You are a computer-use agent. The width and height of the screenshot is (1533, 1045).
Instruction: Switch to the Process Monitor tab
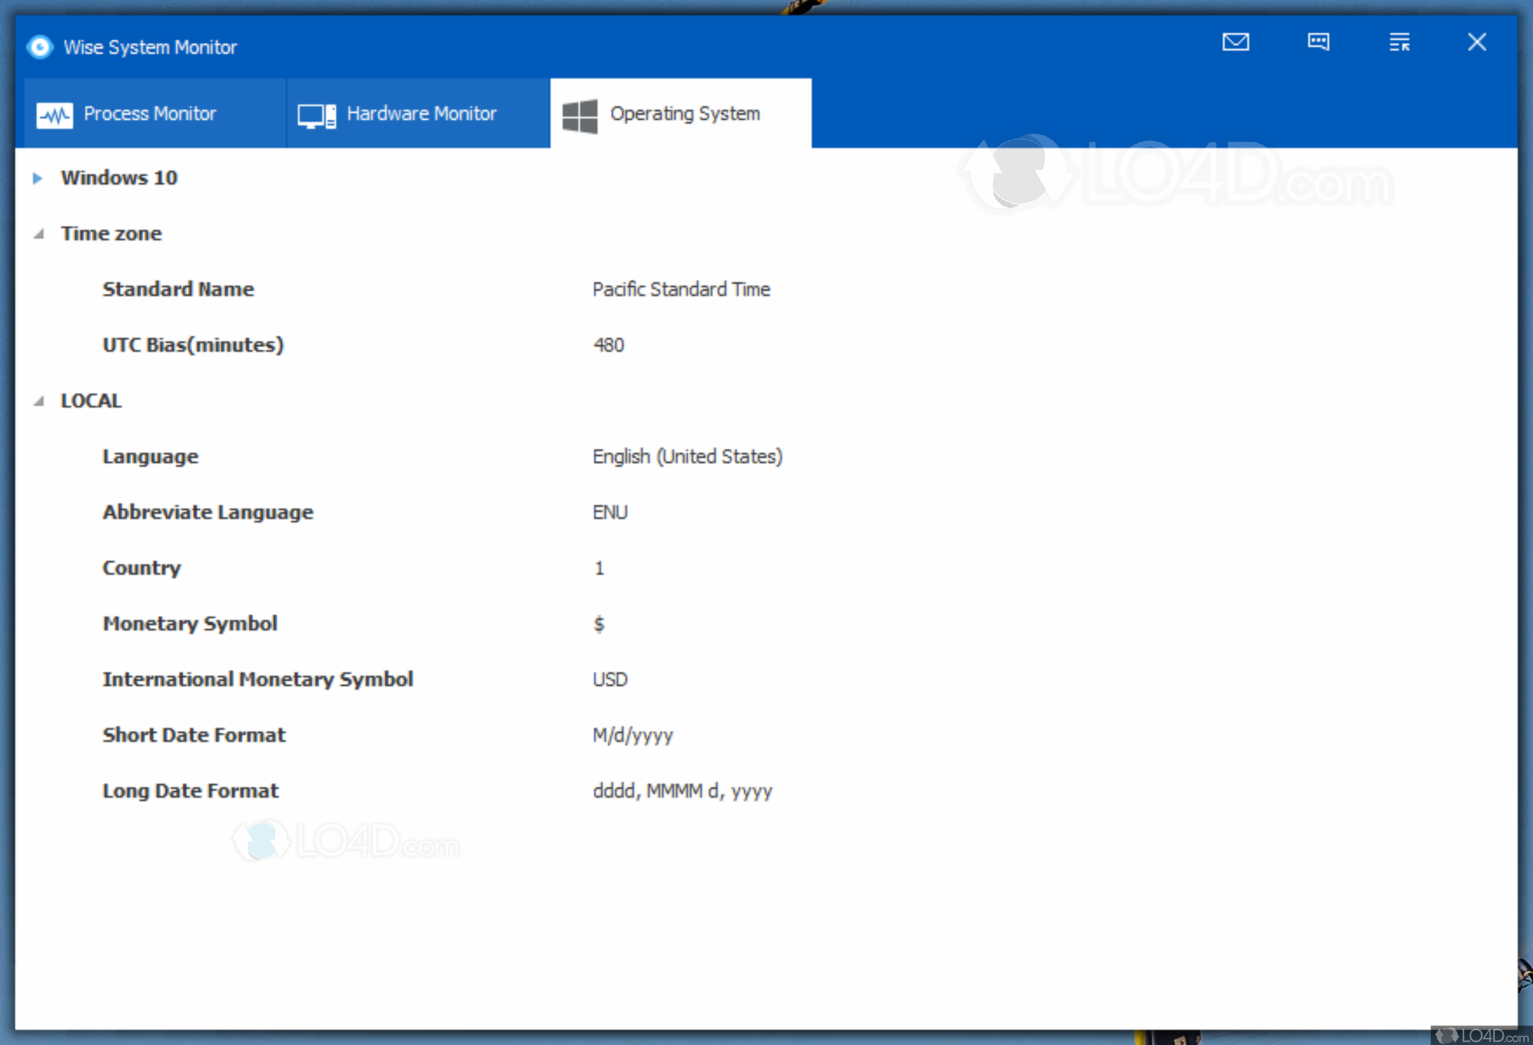click(x=150, y=114)
